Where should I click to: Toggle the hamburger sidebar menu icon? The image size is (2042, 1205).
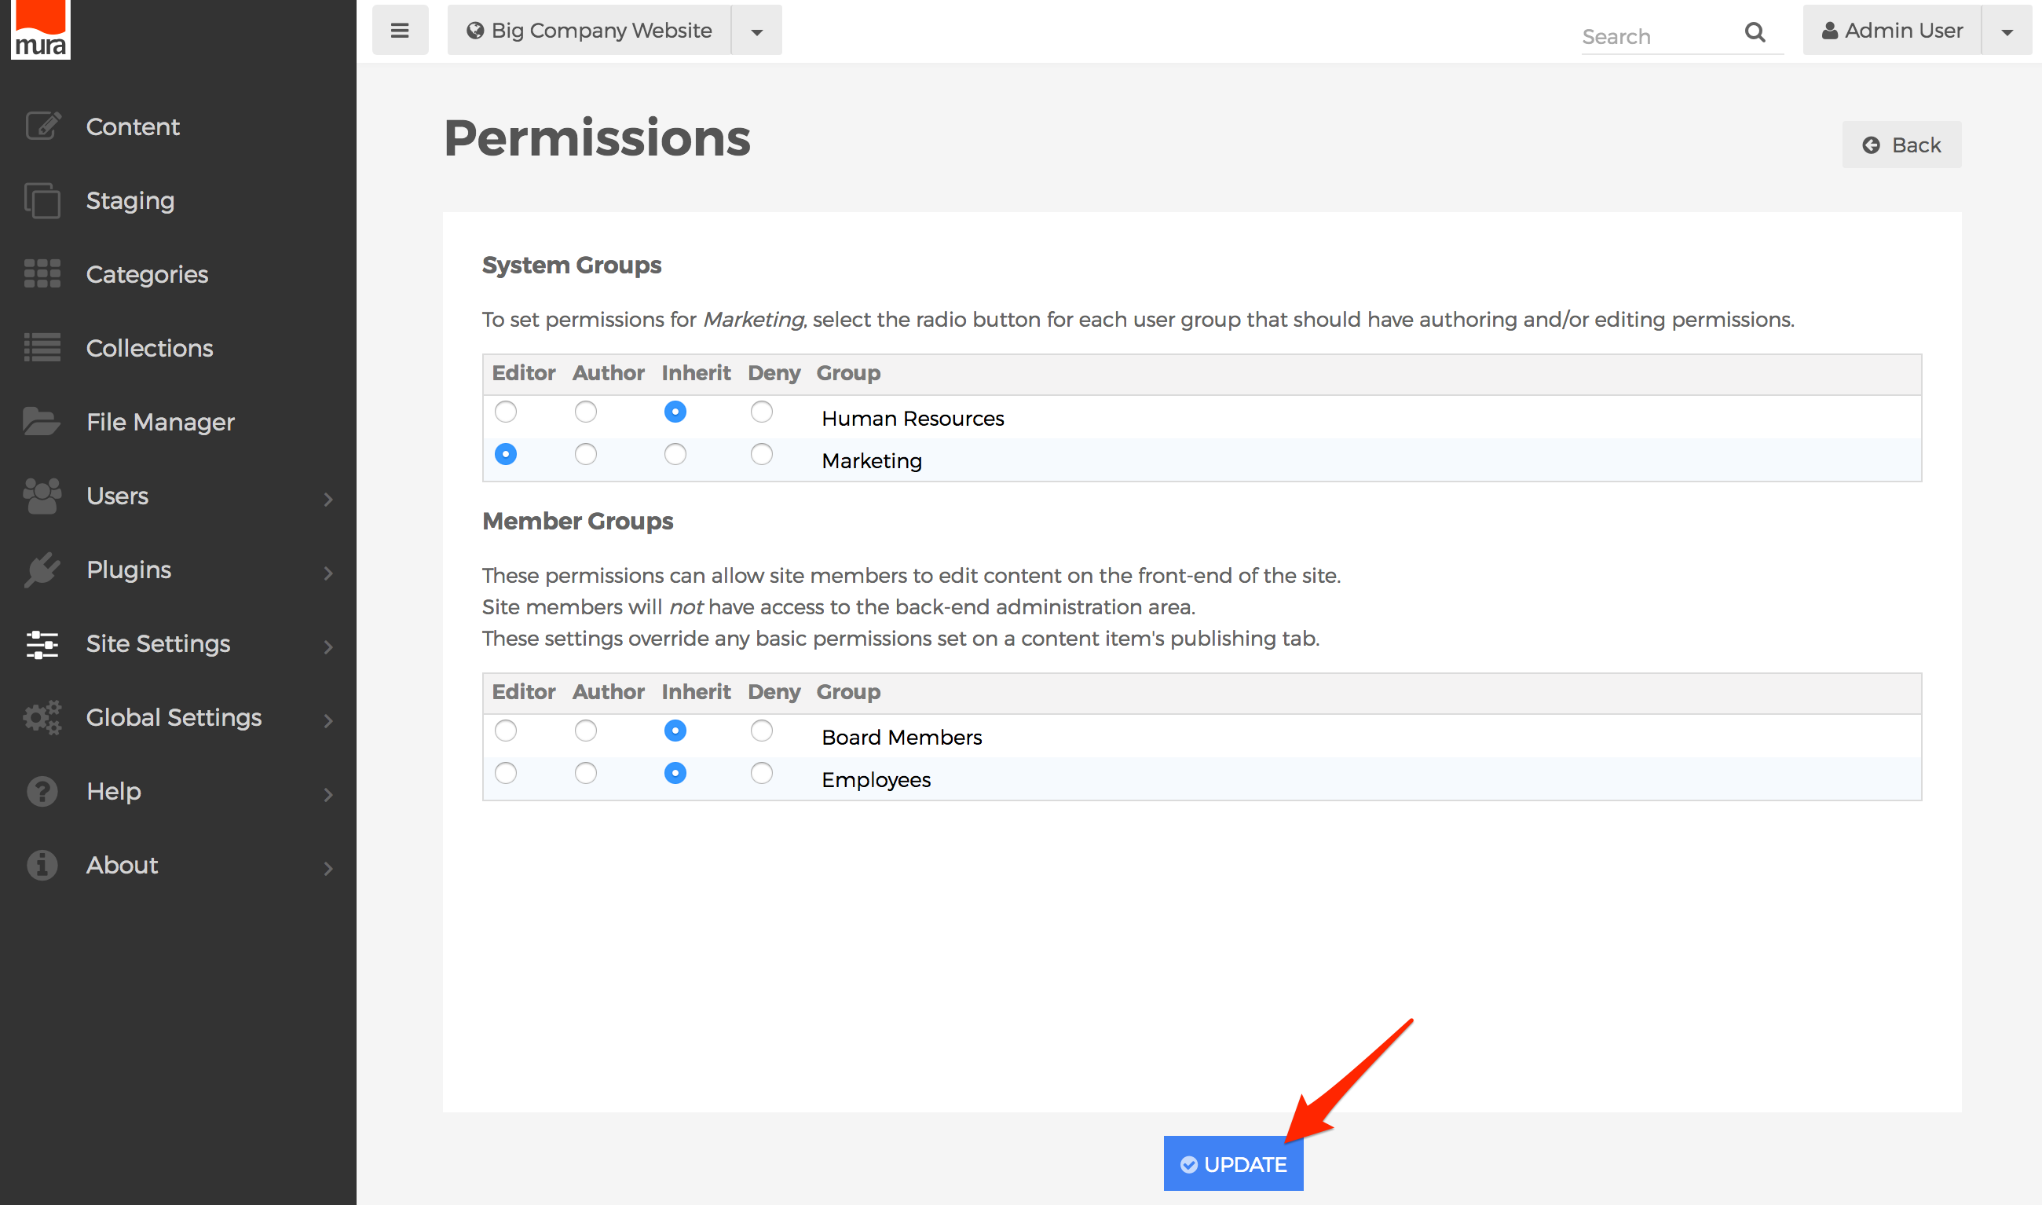click(399, 31)
